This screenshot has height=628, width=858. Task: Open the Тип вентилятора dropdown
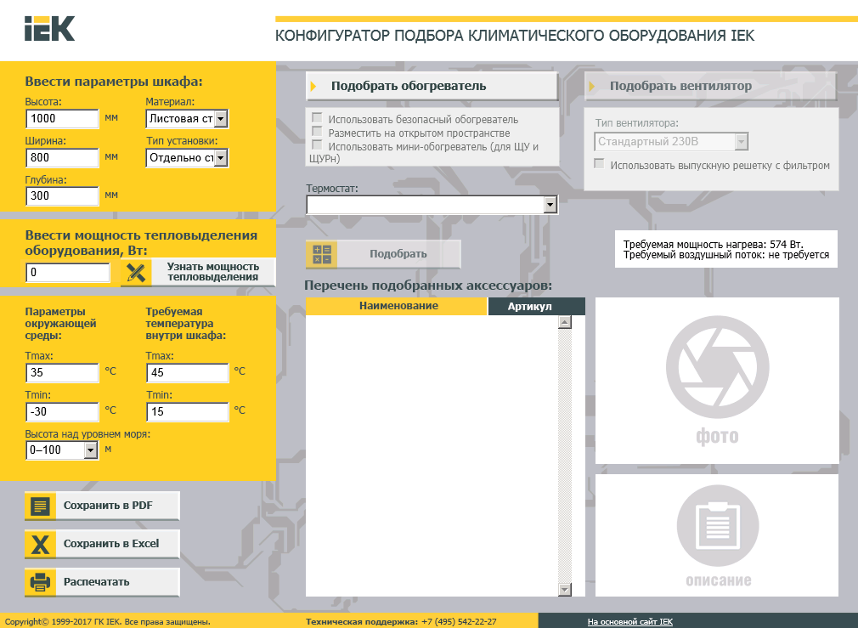(x=671, y=142)
